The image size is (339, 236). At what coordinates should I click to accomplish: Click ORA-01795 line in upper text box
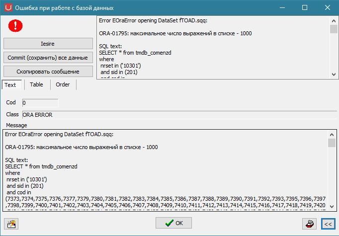coord(175,33)
